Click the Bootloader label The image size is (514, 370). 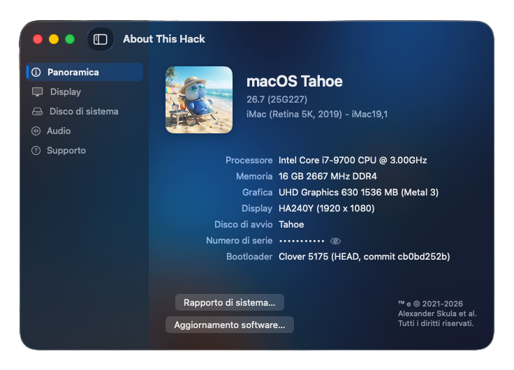click(249, 257)
